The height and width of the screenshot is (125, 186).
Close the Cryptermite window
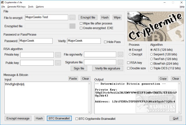pos(181,2)
